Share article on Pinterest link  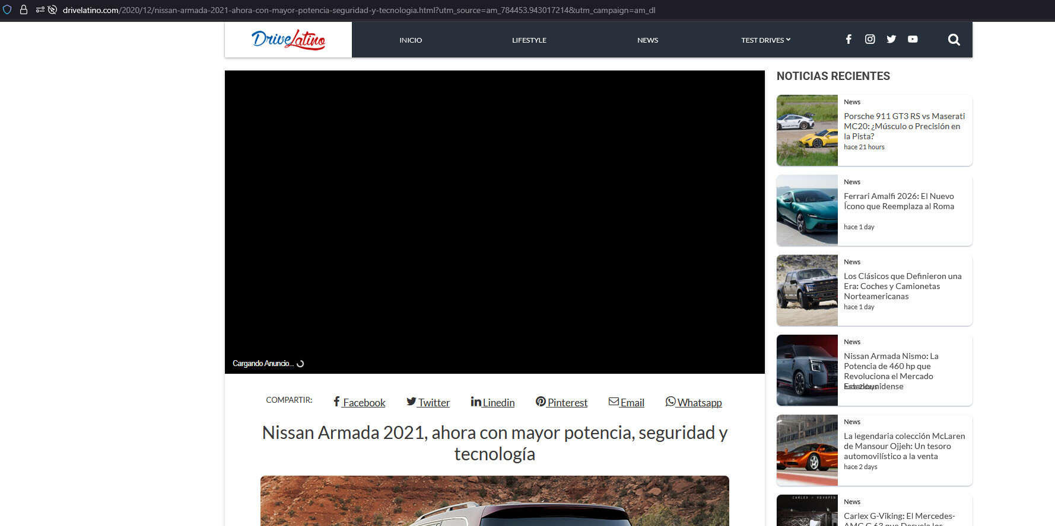561,402
